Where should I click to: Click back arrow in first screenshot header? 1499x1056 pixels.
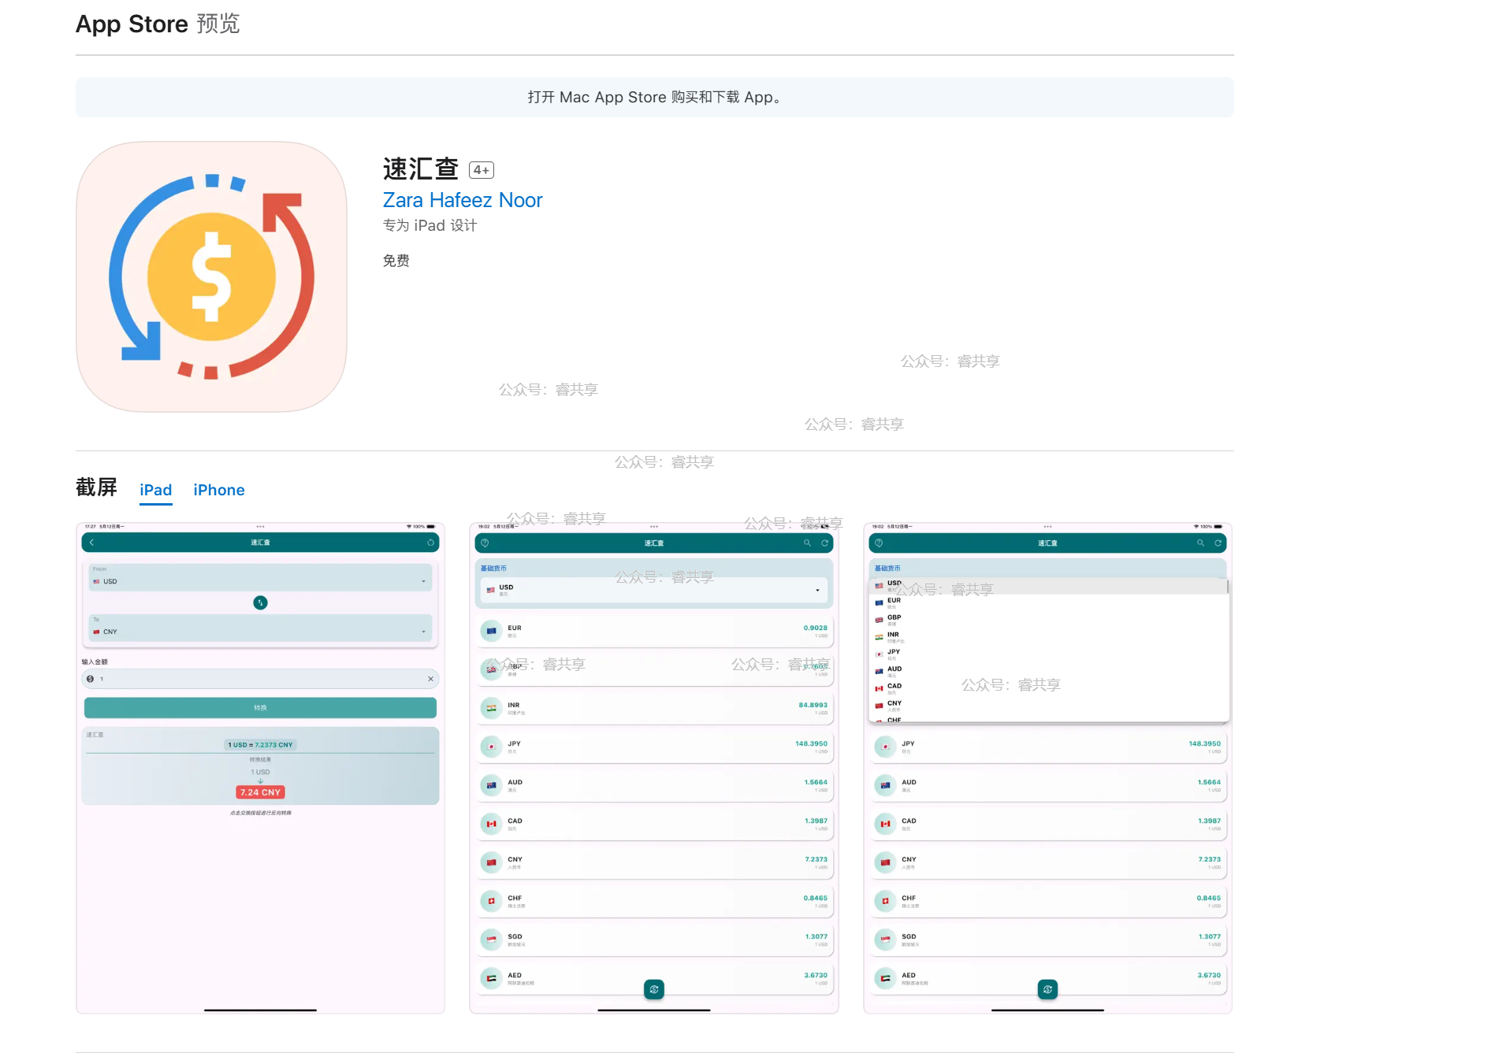tap(92, 543)
